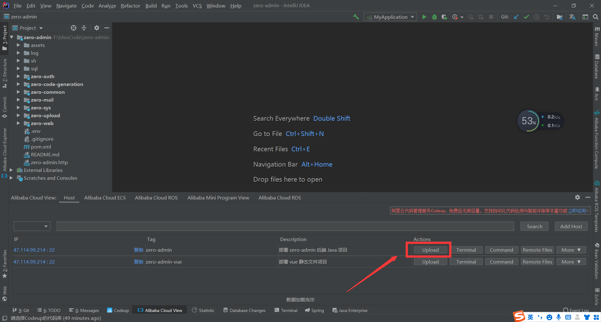
Task: Click Sogou input method tray icon
Action: (519, 317)
